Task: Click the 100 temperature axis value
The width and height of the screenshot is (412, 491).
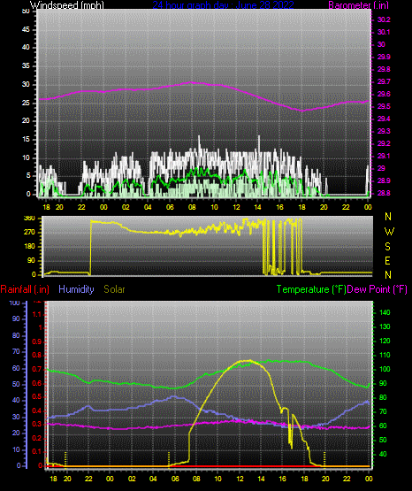Action: pyautogui.click(x=385, y=369)
